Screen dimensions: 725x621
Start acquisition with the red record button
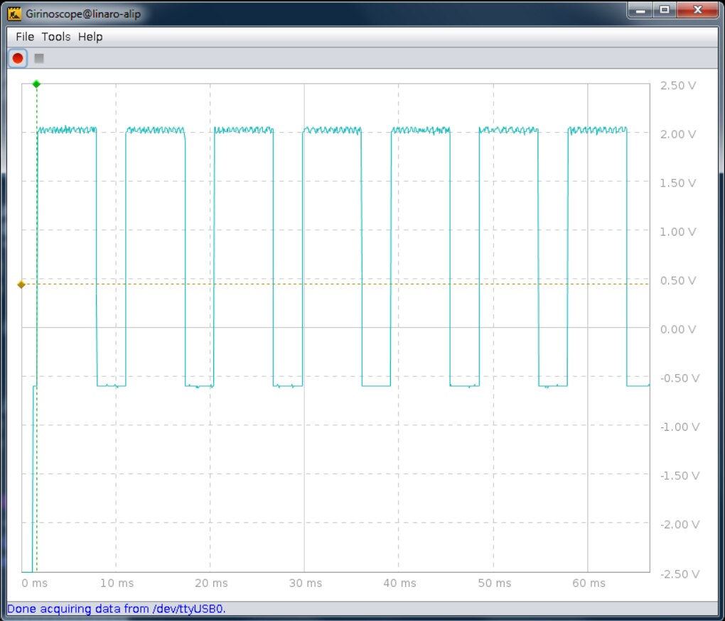(x=18, y=58)
